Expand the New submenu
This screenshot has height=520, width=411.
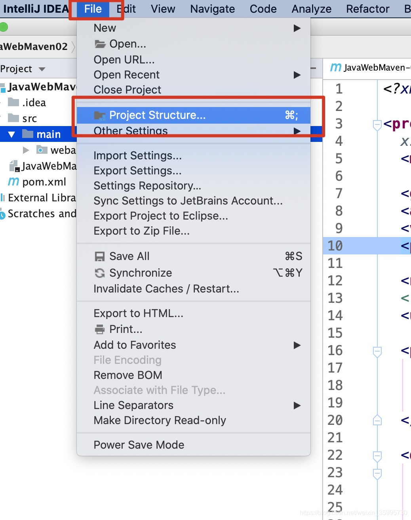(x=193, y=28)
